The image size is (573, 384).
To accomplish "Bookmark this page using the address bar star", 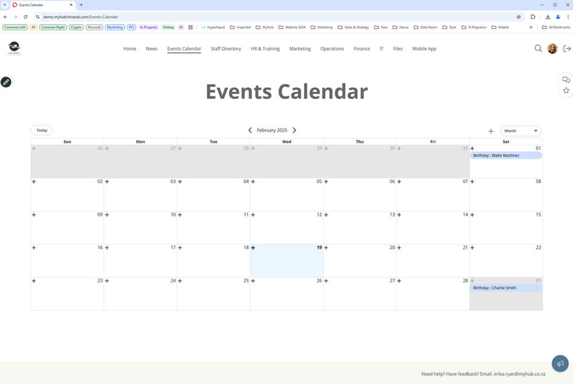I will [519, 17].
